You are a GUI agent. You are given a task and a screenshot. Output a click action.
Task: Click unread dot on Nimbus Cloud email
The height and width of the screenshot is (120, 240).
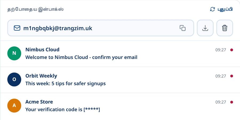[231, 50]
